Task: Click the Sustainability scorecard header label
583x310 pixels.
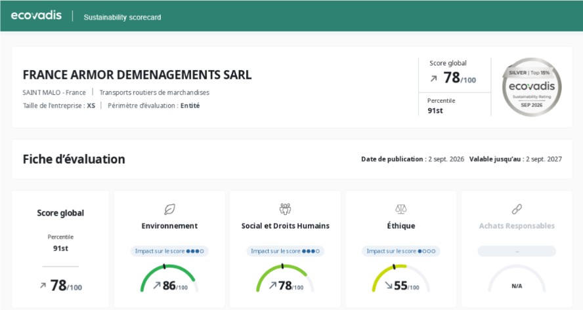Action: click(x=122, y=17)
